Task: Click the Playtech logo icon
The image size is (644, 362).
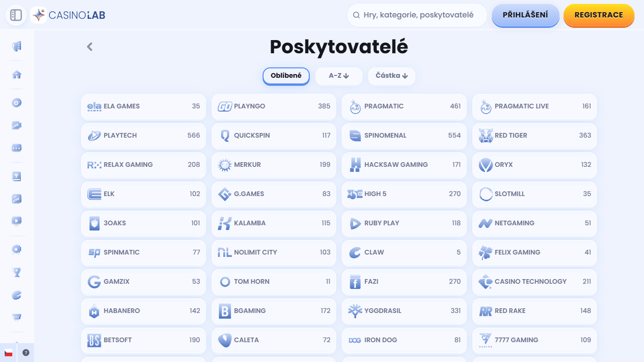Action: click(94, 136)
